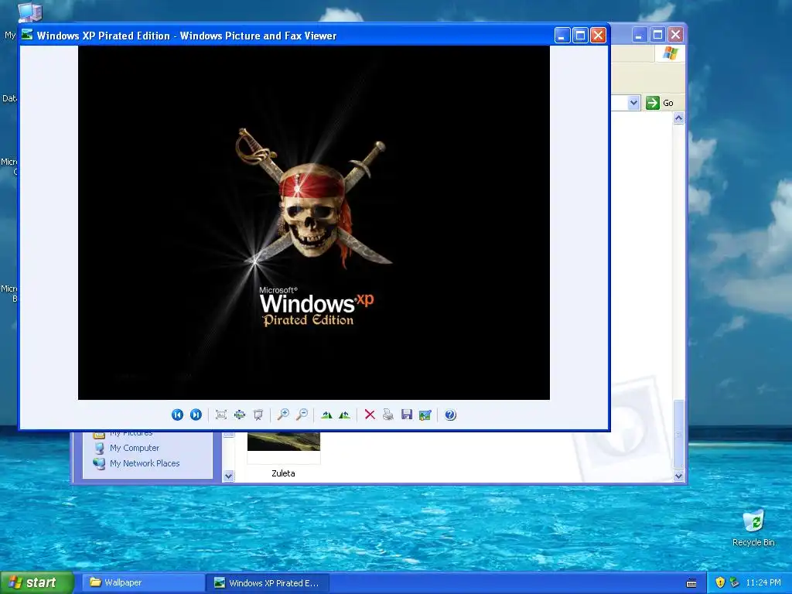792x594 pixels.
Task: Select the Zuleta thumbnail image
Action: [x=284, y=442]
